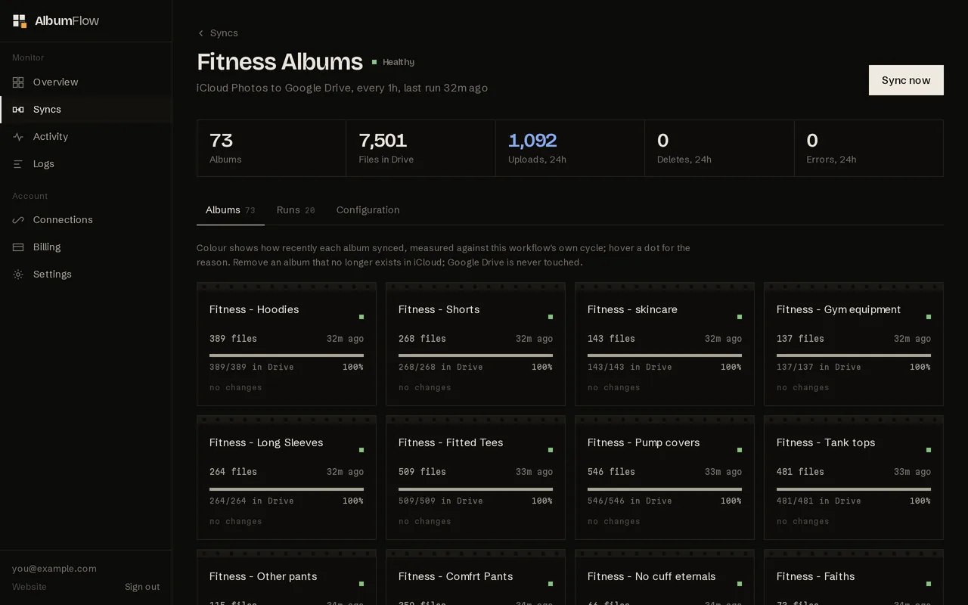Open Logs in the sidebar
The height and width of the screenshot is (605, 968).
86,164
